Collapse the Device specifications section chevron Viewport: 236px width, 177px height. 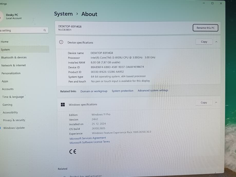tap(216, 42)
